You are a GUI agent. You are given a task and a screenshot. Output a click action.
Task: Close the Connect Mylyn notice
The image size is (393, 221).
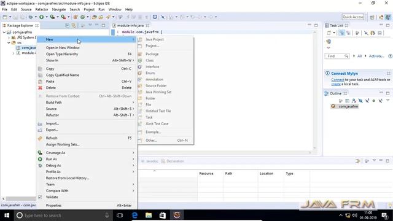point(389,74)
